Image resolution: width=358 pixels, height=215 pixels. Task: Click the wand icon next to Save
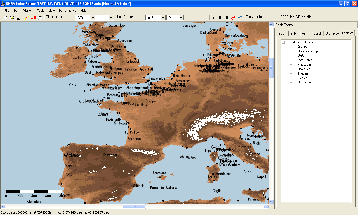point(27,18)
